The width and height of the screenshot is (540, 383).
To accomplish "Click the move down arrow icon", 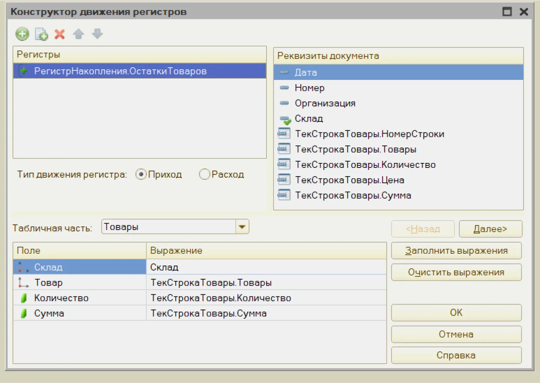I will 97,34.
